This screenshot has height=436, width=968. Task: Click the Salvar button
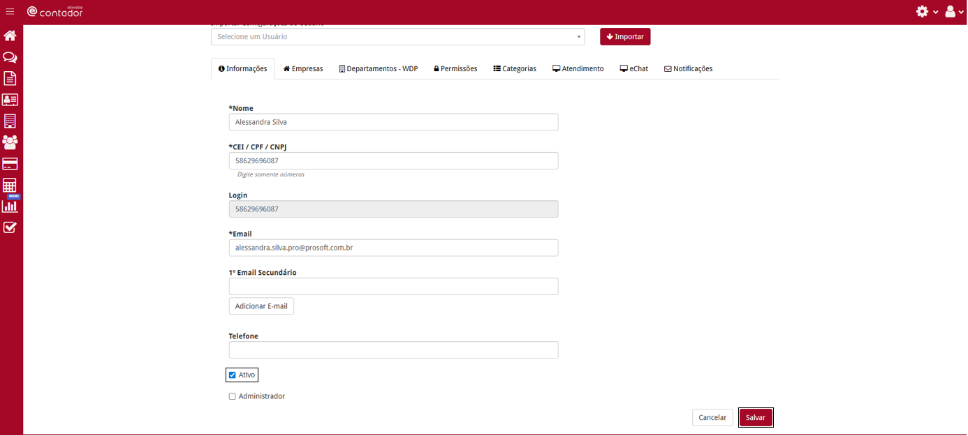(756, 417)
